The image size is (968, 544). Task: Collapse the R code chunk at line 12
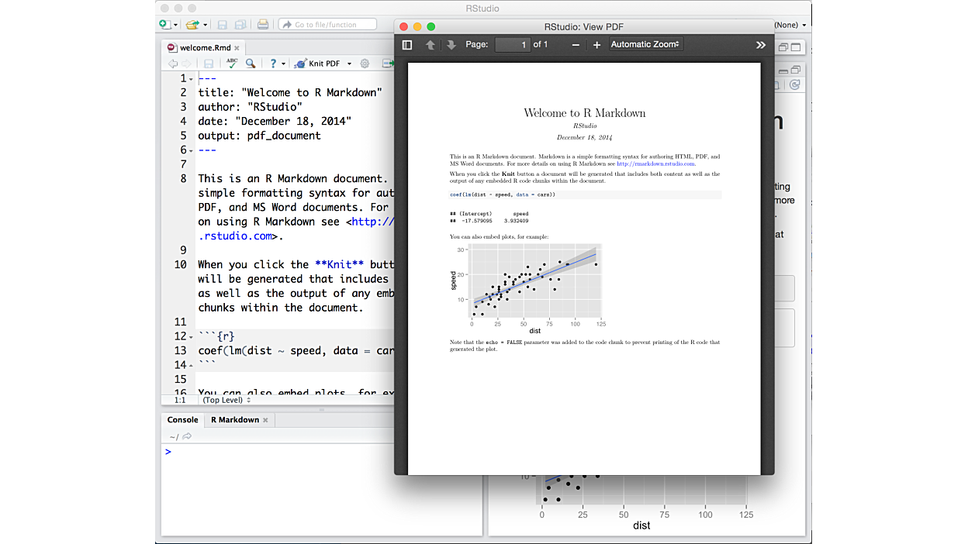(191, 336)
